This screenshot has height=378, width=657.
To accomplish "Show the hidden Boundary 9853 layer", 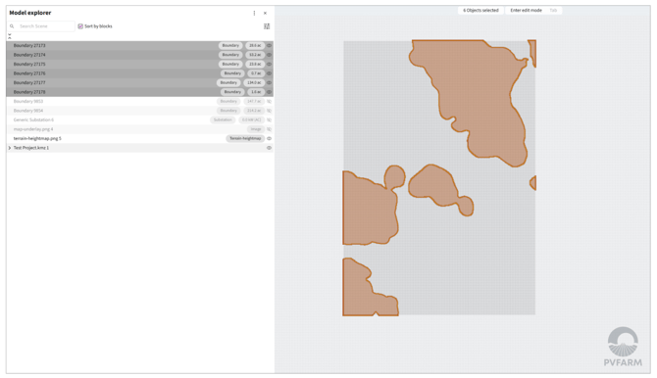I will (x=269, y=101).
